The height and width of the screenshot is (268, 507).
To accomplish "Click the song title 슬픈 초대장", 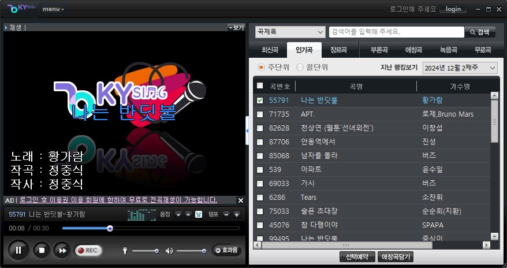I will (319, 211).
